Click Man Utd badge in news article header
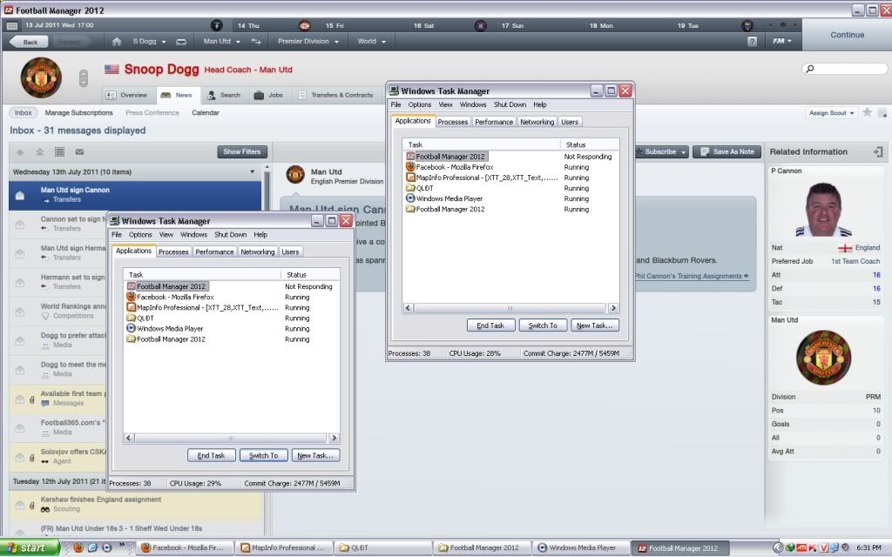This screenshot has height=557, width=892. [295, 175]
